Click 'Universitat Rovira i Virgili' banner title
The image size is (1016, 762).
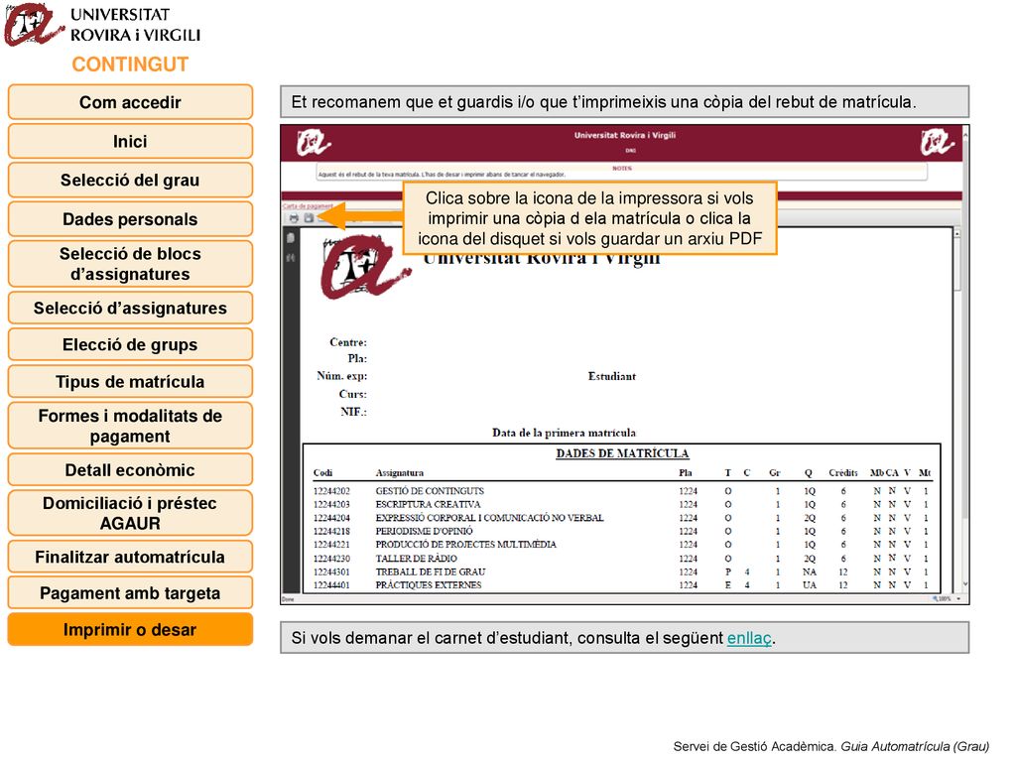pyautogui.click(x=625, y=135)
